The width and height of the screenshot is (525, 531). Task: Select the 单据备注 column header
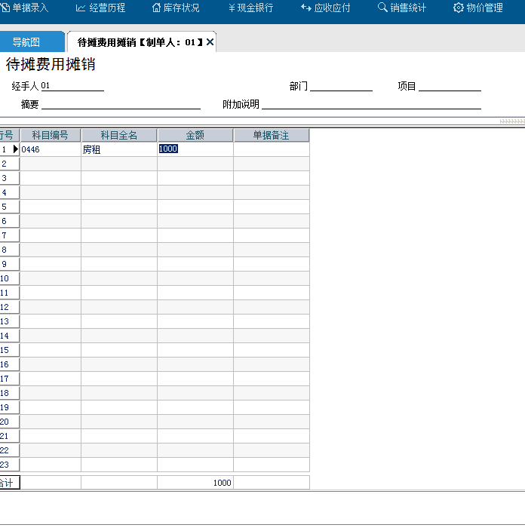click(x=271, y=135)
